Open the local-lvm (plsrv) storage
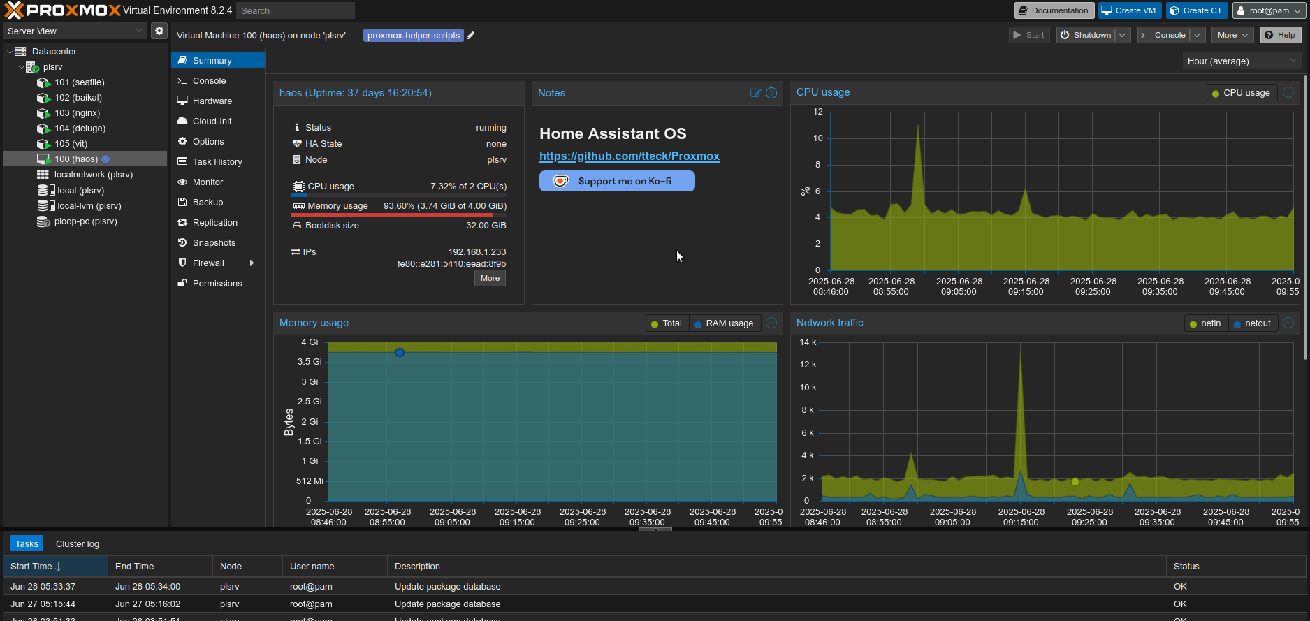 (x=89, y=206)
